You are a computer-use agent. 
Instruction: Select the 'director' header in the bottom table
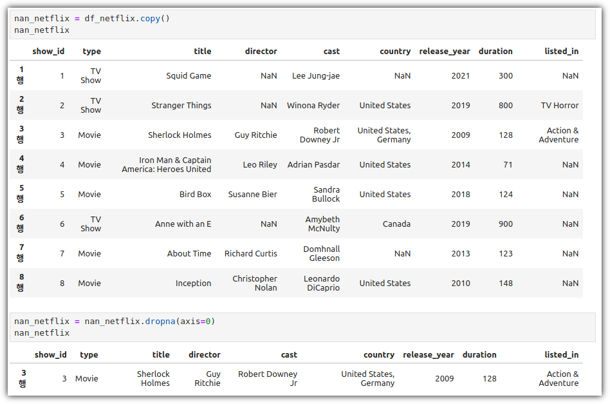point(205,354)
